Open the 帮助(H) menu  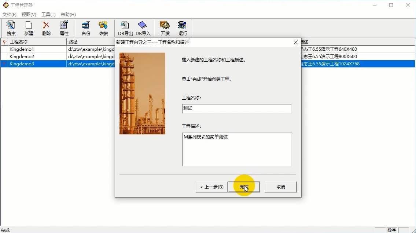[68, 14]
